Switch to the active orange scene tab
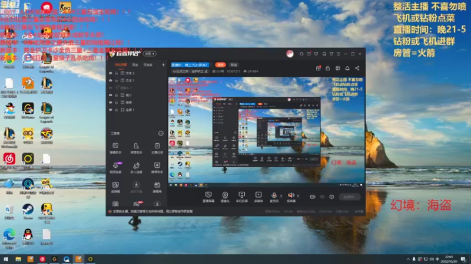471x264 pixels. point(121,65)
